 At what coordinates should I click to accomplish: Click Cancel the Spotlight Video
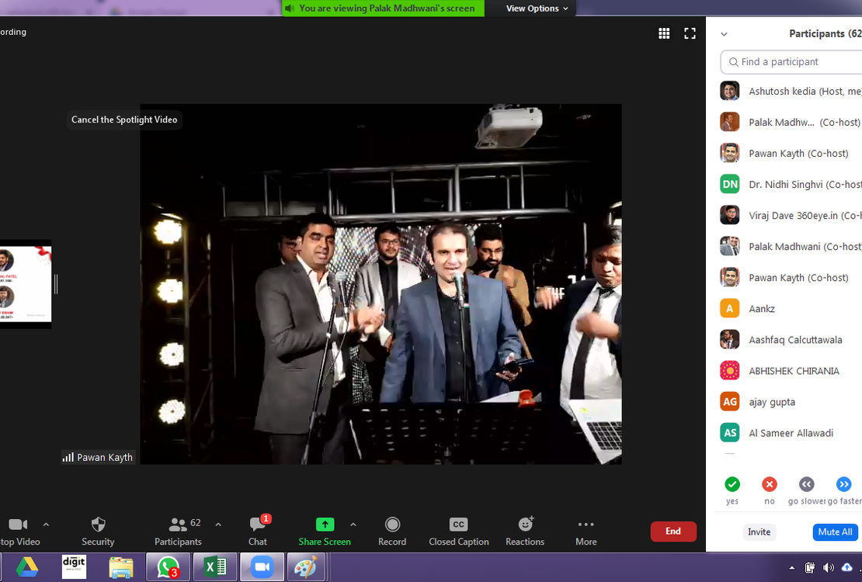124,120
